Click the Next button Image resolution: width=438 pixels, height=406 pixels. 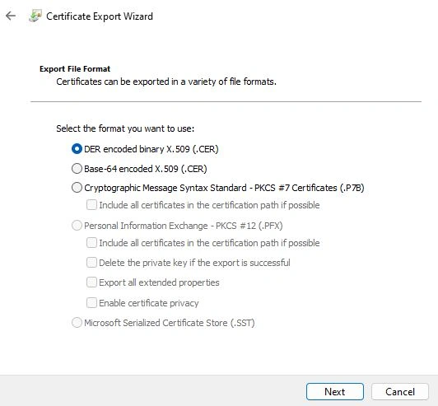click(335, 392)
